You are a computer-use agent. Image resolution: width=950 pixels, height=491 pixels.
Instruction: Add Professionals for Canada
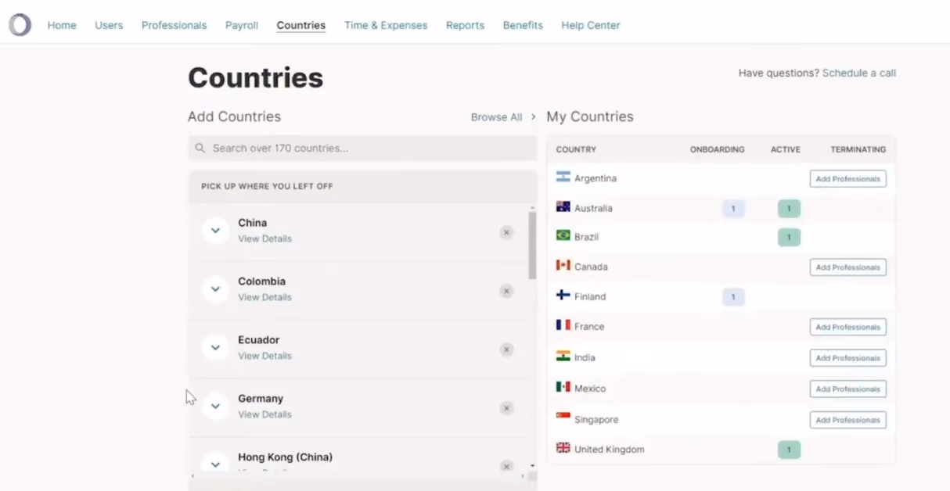[x=847, y=267]
